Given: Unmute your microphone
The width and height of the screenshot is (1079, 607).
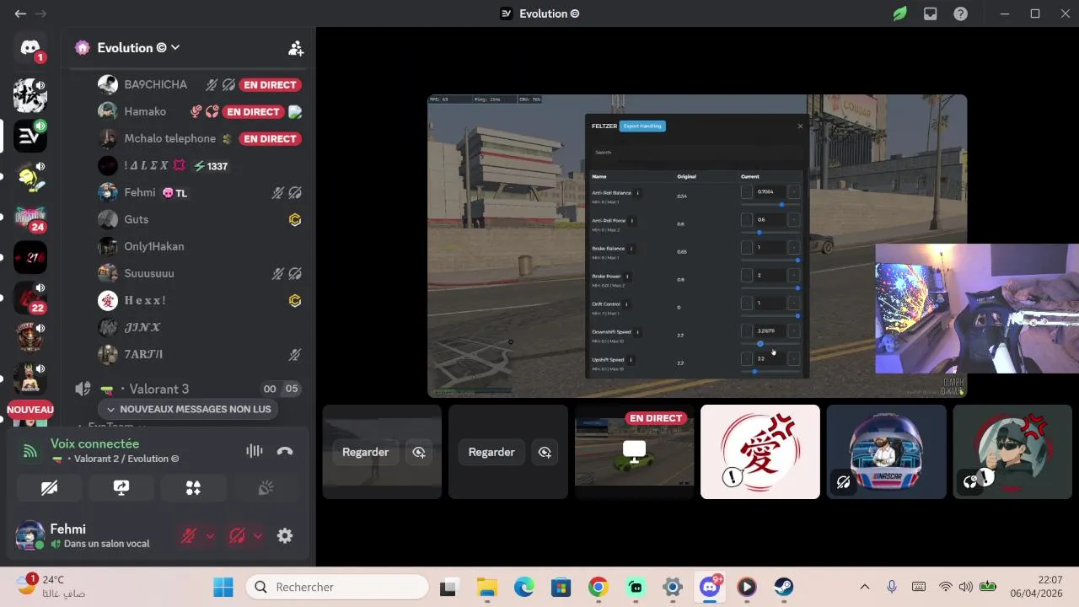Looking at the screenshot, I should 189,535.
